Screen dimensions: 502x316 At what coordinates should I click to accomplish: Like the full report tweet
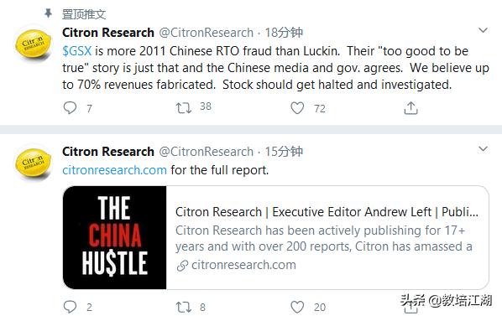pyautogui.click(x=297, y=307)
